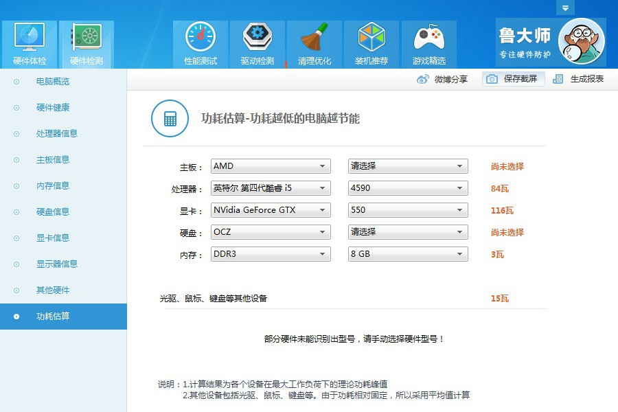Click 尚未选择 in the 主板 row
Image resolution: width=618 pixels, height=412 pixels.
pyautogui.click(x=507, y=166)
